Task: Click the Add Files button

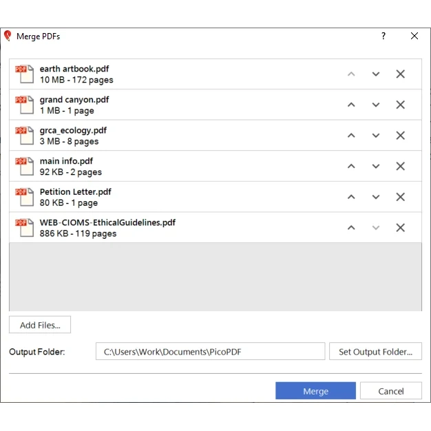Action: [x=40, y=325]
